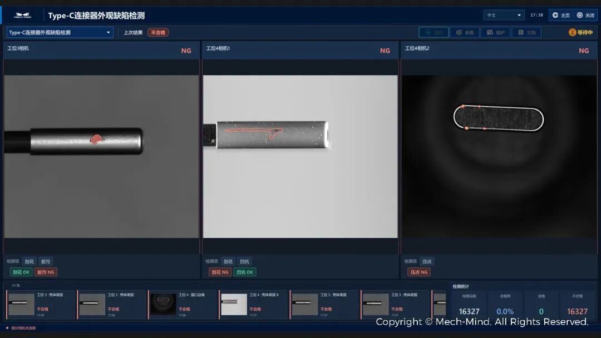The height and width of the screenshot is (338, 601).
Task: Click the 压点 NG result badge
Action: [x=419, y=272]
